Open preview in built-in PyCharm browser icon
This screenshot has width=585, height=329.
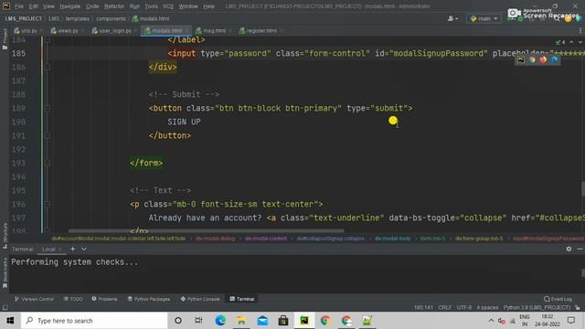(520, 59)
